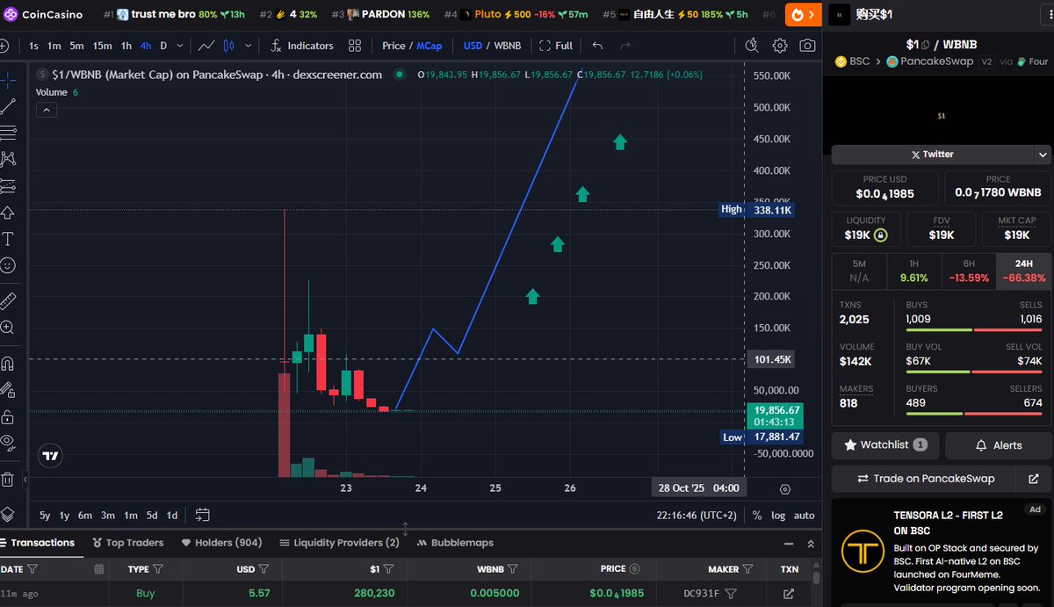
Task: Set the date range to 5d
Action: [x=152, y=516]
